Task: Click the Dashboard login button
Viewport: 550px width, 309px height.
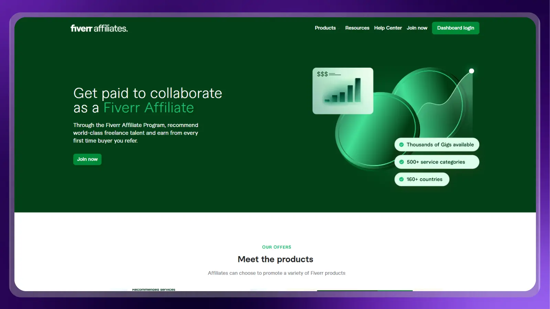Action: point(455,28)
